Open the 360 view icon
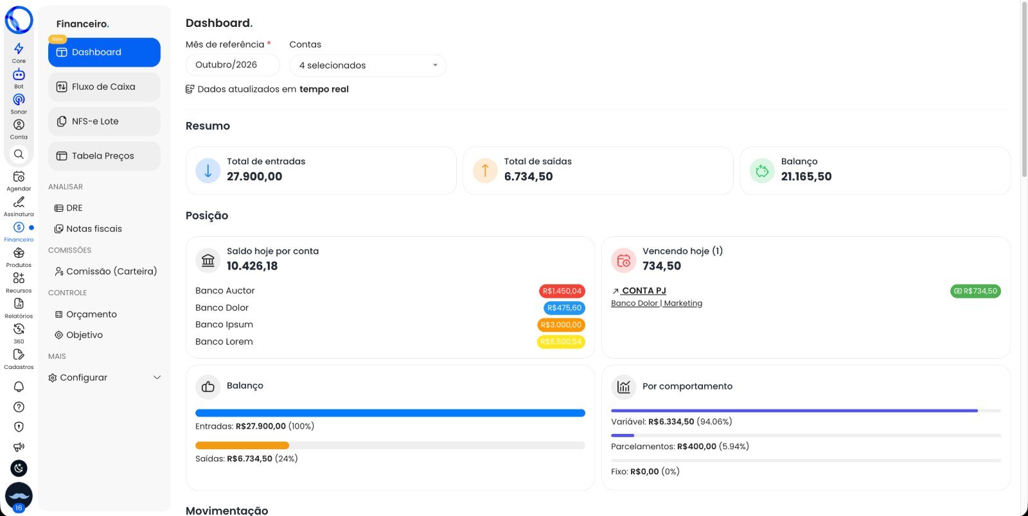1028x516 pixels. 19,329
